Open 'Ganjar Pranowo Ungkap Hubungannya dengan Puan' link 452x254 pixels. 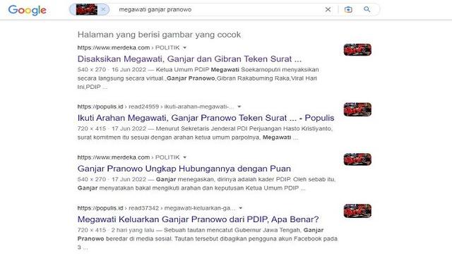pos(184,169)
